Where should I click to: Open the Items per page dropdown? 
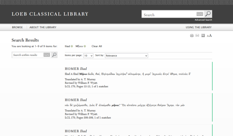pyautogui.click(x=88, y=56)
